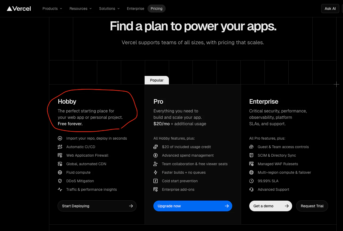343x231 pixels.
Task: Click "Find a plan to power your apps." heading
Action: 193,26
